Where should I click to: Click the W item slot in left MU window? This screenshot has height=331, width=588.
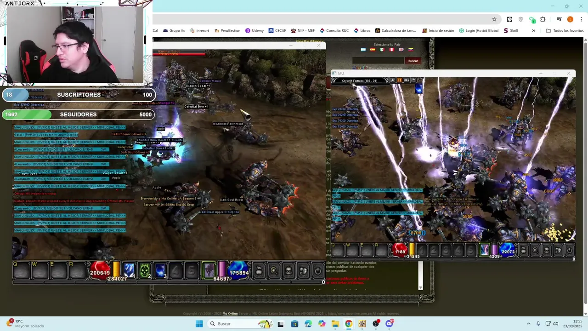tap(40, 271)
